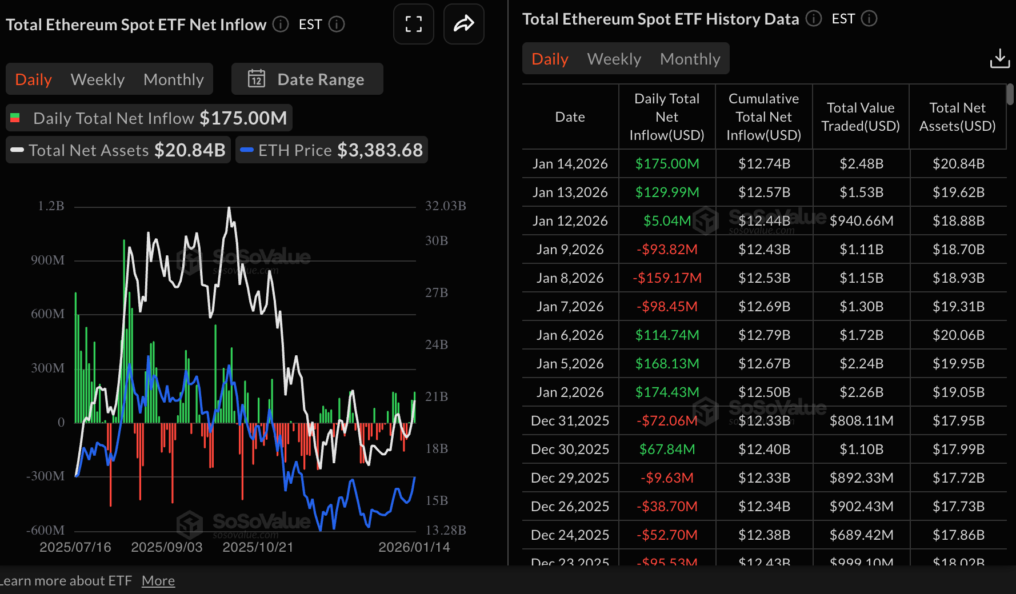
Task: Open the calendar Date Range picker
Action: point(307,79)
